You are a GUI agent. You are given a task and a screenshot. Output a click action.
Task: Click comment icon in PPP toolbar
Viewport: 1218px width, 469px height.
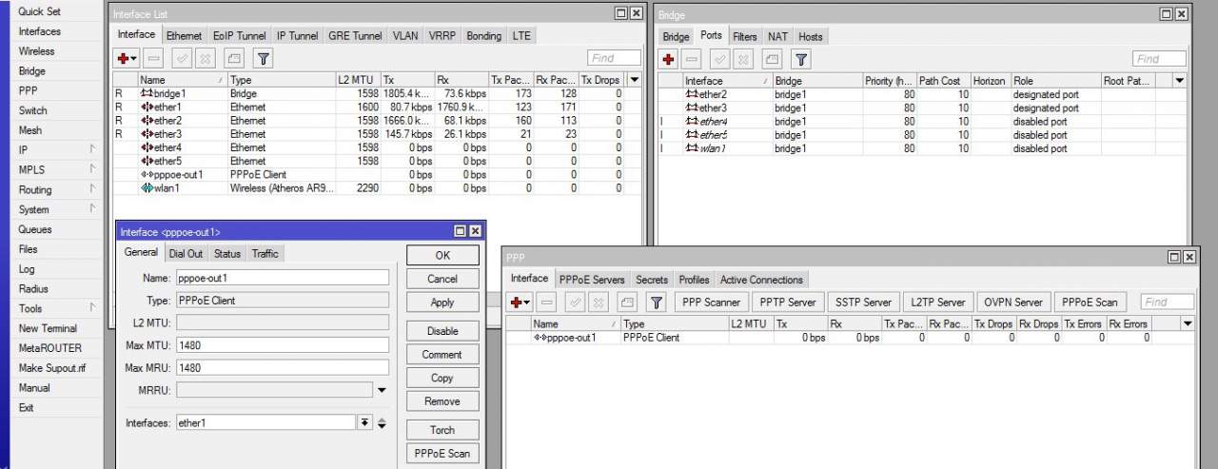(627, 302)
